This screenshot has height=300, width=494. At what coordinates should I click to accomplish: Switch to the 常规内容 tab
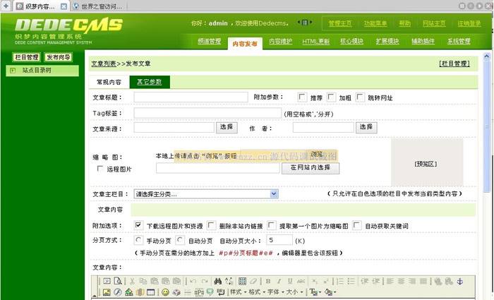pyautogui.click(x=109, y=82)
